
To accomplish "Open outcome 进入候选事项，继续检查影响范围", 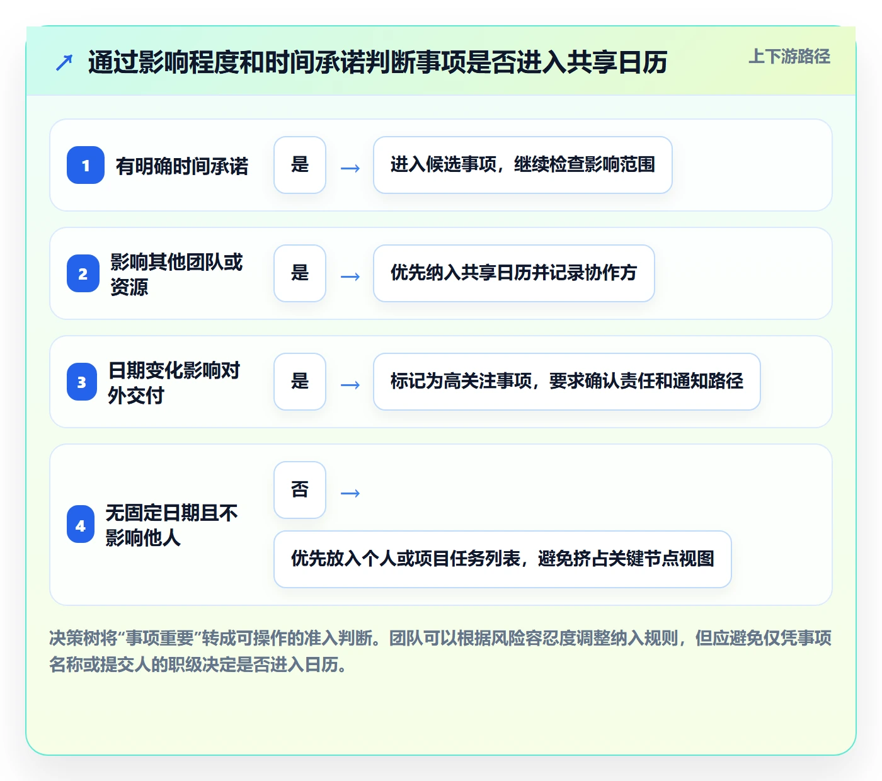I will click(x=523, y=165).
